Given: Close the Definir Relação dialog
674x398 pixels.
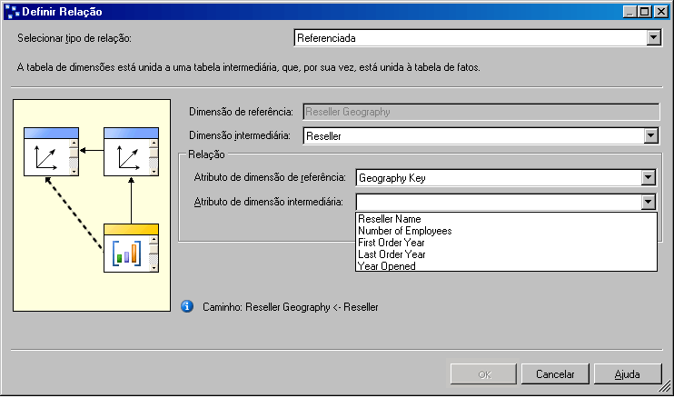Looking at the screenshot, I should [x=661, y=12].
